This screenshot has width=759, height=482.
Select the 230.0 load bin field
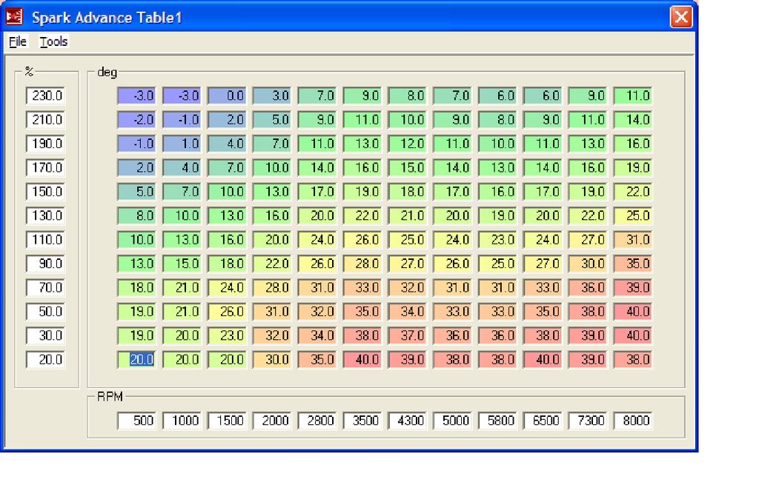[x=45, y=96]
